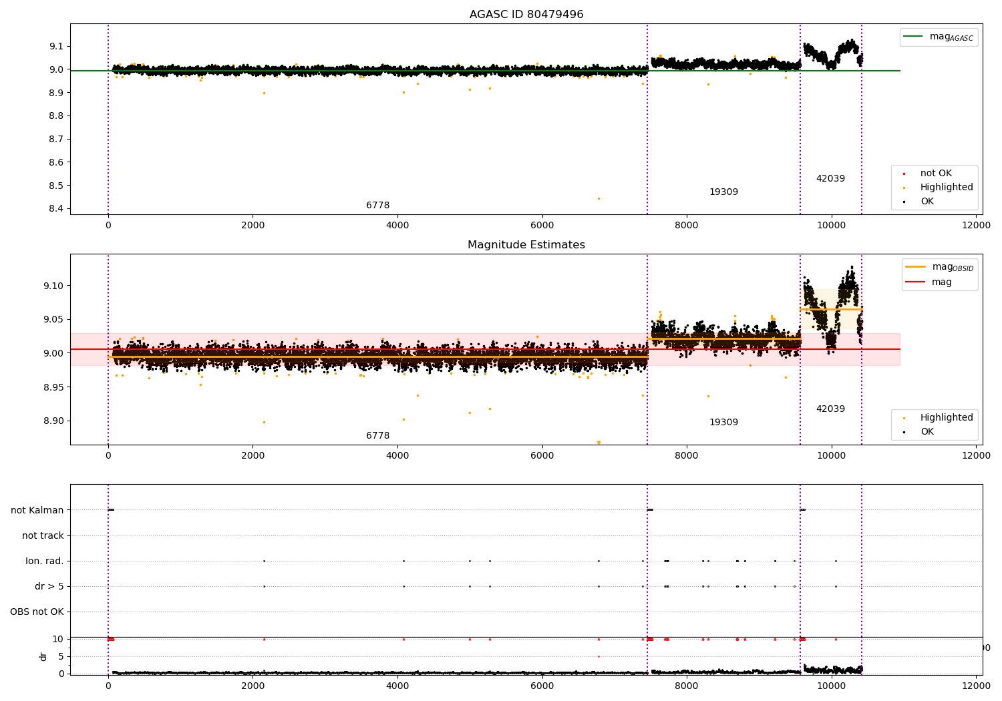Click the 8.4 y-axis tick on top plot
This screenshot has height=701, width=1002.
[57, 209]
